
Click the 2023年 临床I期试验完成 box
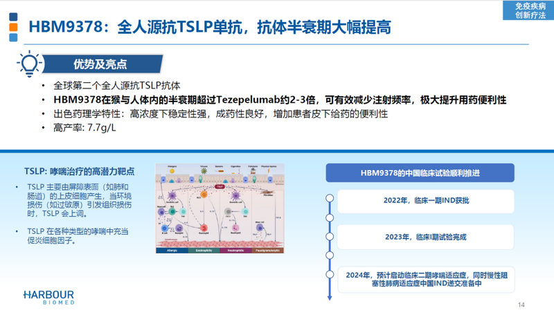tap(425, 237)
